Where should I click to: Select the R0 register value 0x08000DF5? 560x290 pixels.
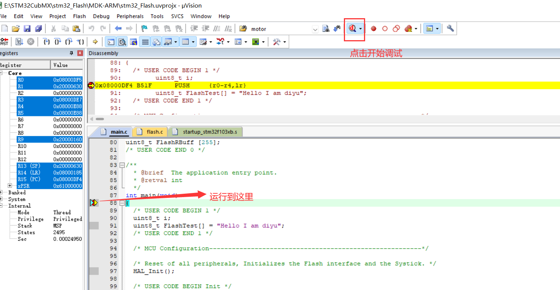(x=67, y=80)
